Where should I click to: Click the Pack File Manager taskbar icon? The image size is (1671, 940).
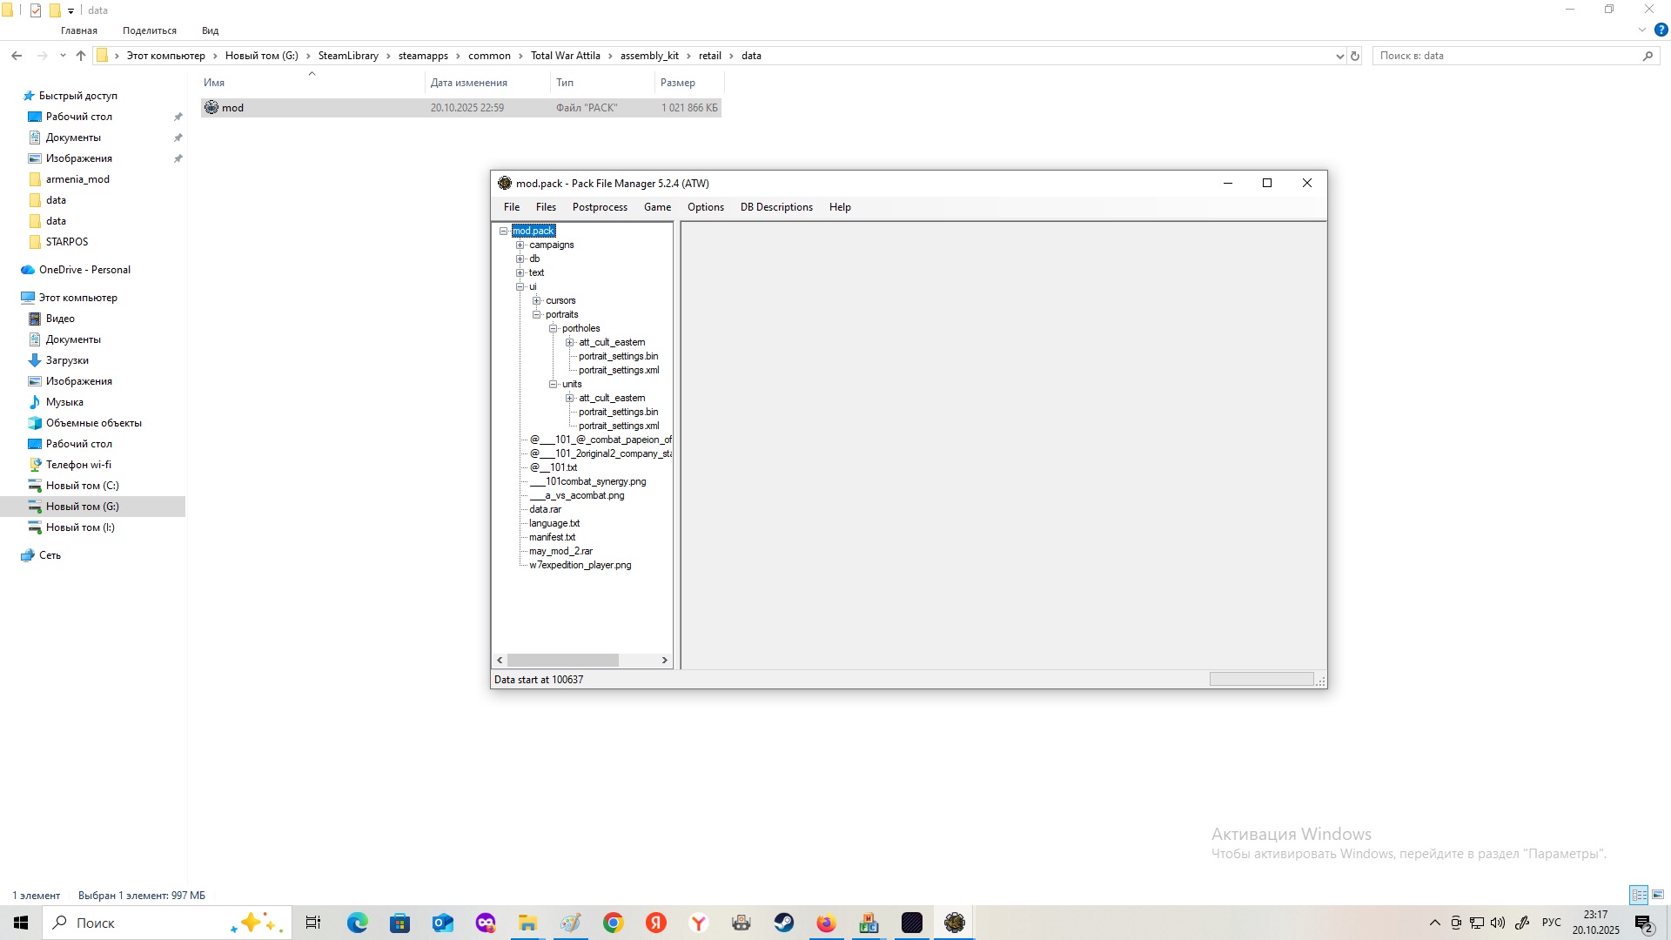(955, 923)
